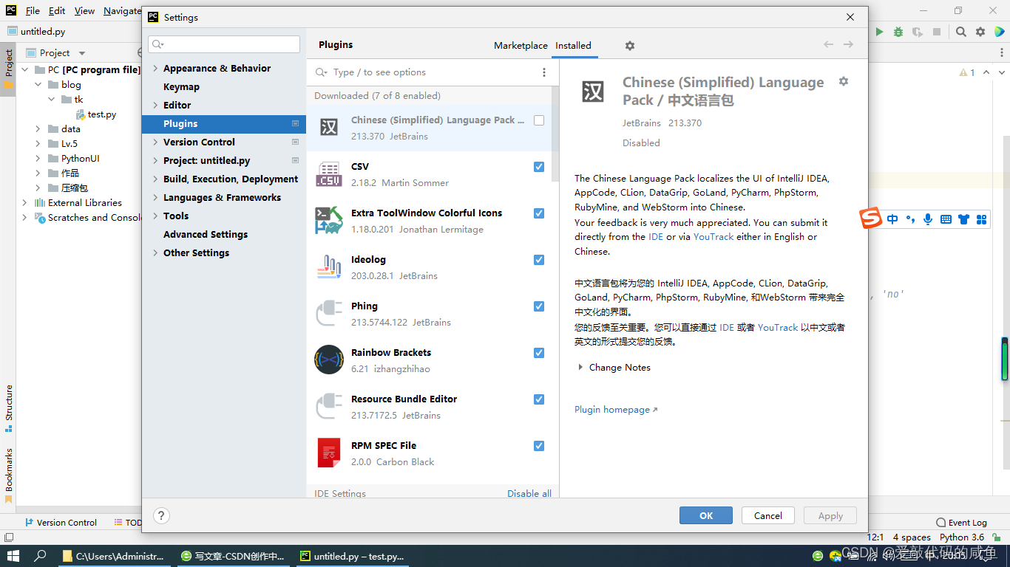This screenshot has width=1010, height=567.
Task: Click the Extra ToolWindow Colorful Icons logo
Action: pos(329,221)
